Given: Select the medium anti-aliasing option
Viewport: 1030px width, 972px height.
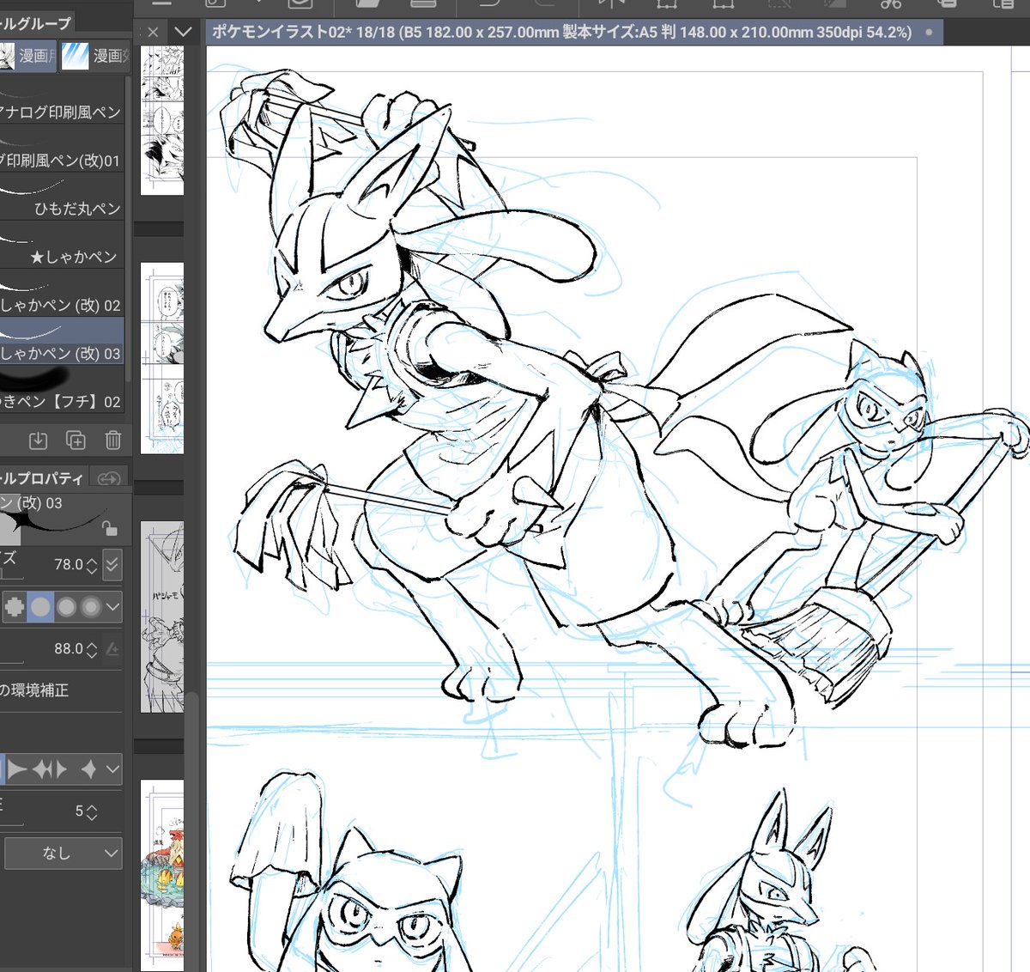Looking at the screenshot, I should [x=66, y=607].
